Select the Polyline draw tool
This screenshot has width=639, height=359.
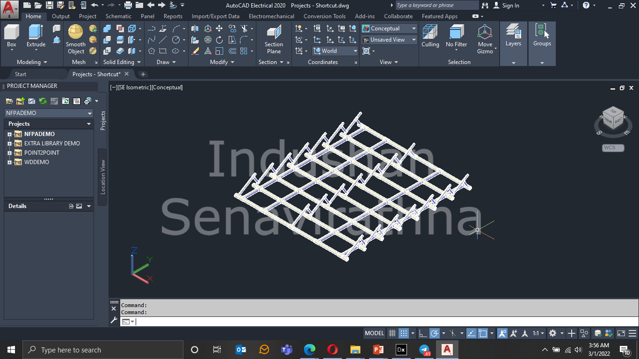tap(151, 29)
